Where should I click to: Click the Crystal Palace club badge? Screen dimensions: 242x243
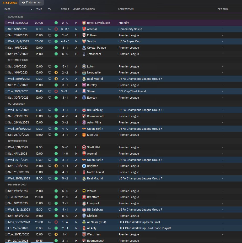(84, 48)
